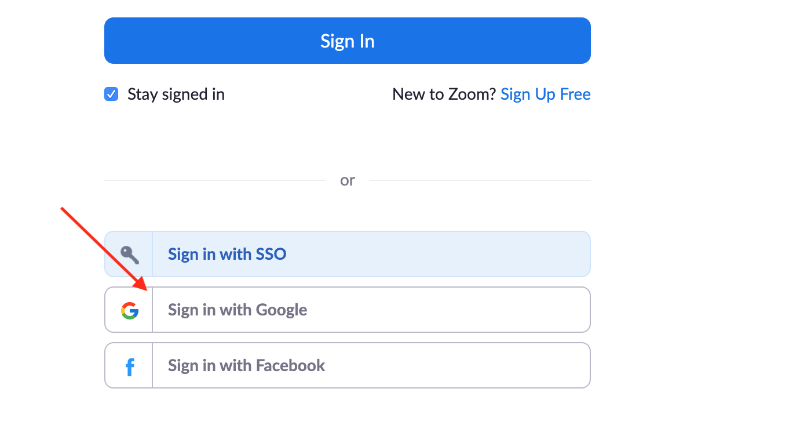
Task: Choose the Sign in with SSO option
Action: 227,254
